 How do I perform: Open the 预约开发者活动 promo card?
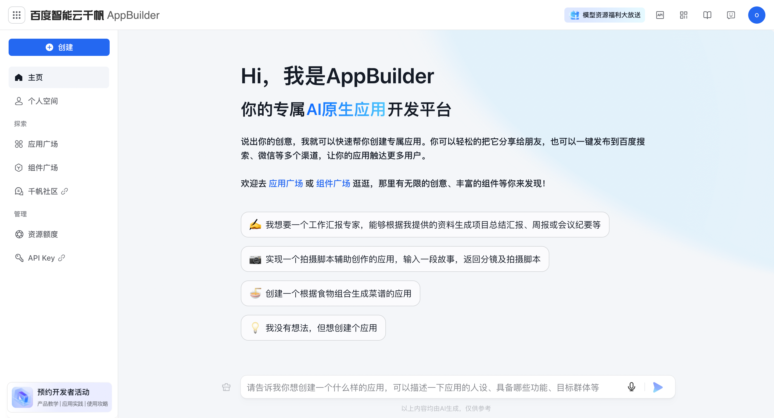(59, 397)
